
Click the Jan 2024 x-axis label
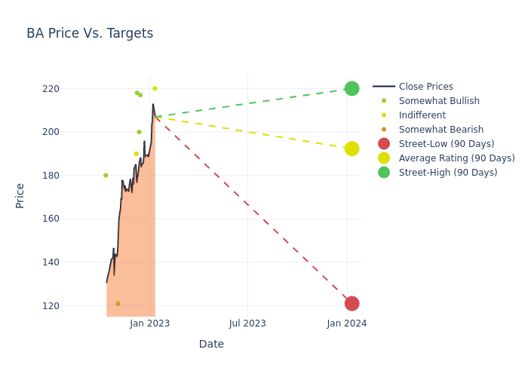click(347, 323)
